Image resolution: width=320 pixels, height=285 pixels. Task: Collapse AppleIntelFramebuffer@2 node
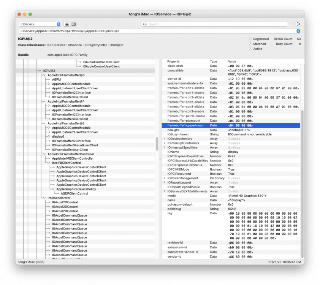(44, 123)
